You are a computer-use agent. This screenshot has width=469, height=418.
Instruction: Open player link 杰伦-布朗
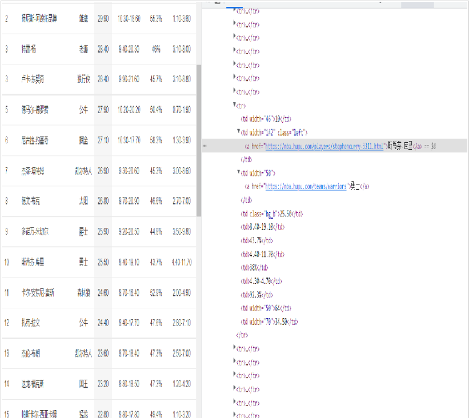click(x=30, y=353)
